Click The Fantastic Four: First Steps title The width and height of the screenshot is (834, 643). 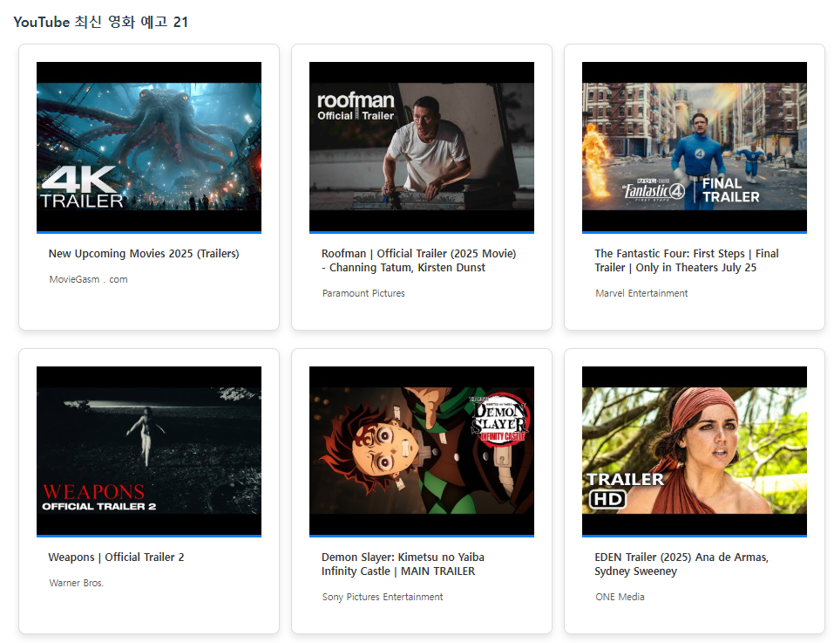(x=687, y=260)
